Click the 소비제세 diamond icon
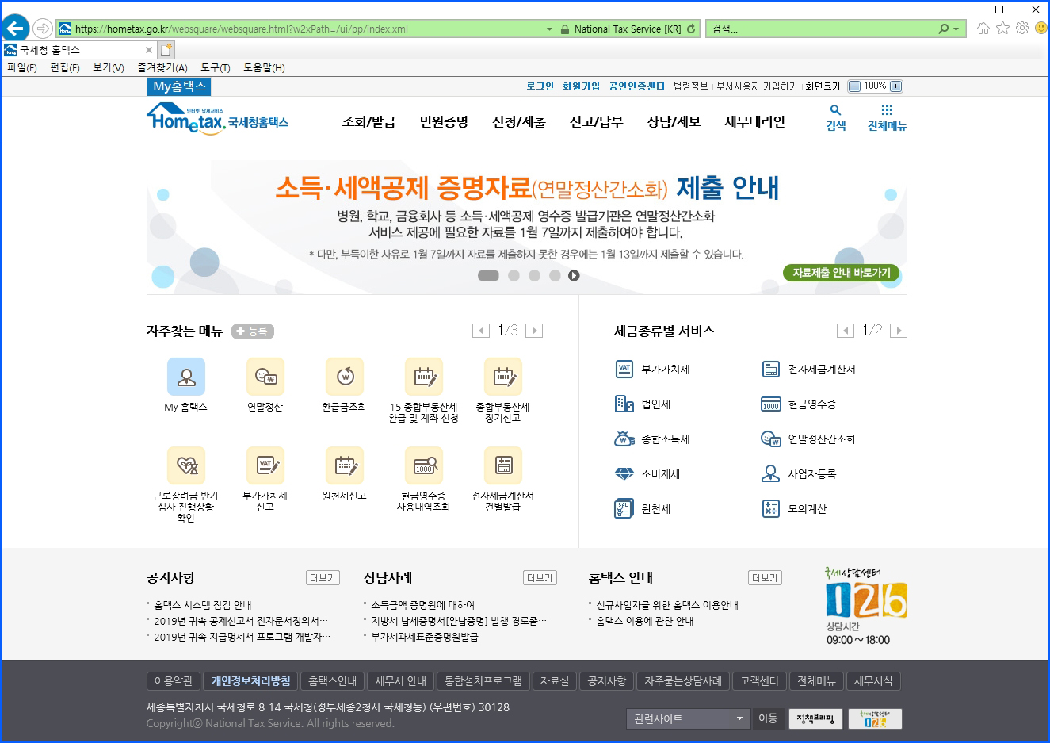This screenshot has width=1050, height=743. pyautogui.click(x=624, y=473)
